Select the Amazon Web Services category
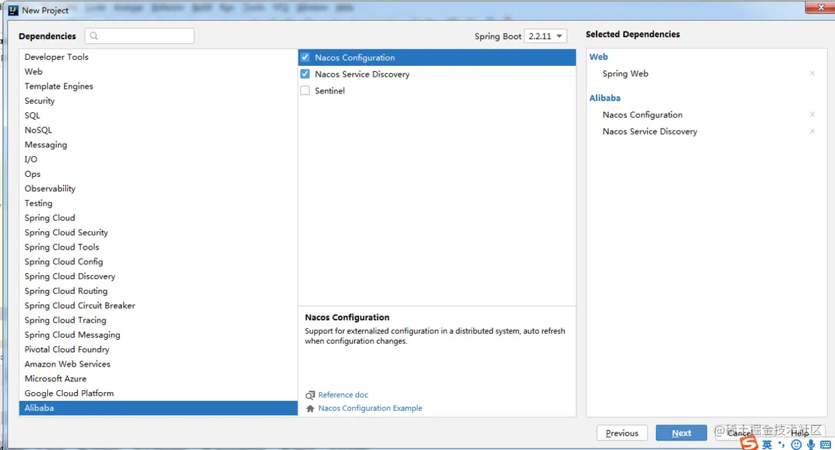Screen dimensions: 835x450 pos(158,364)
